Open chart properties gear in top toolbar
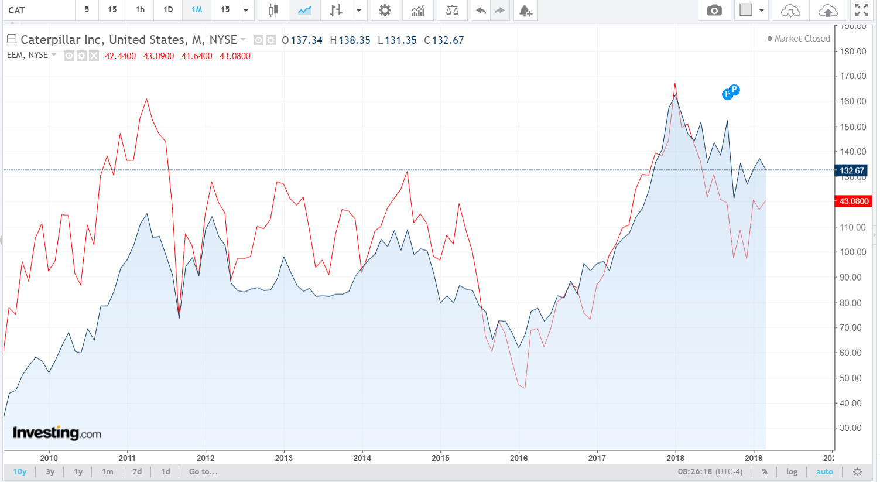Screen dimensions: 880x482 pyautogui.click(x=385, y=10)
